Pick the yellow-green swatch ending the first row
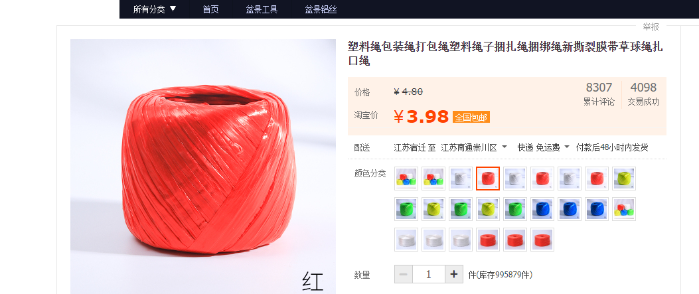The width and height of the screenshot is (699, 294). (624, 178)
